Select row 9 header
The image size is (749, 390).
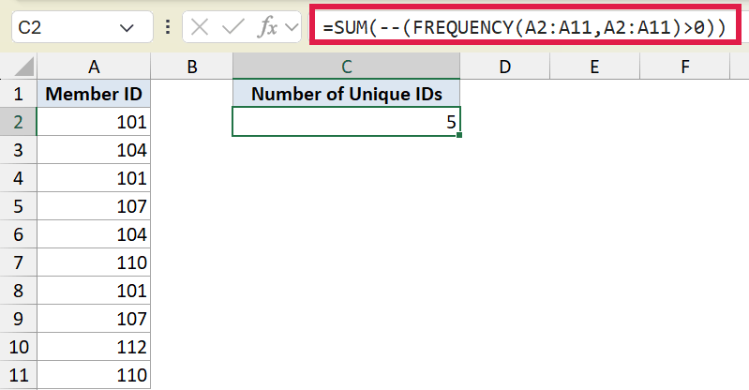[18, 319]
